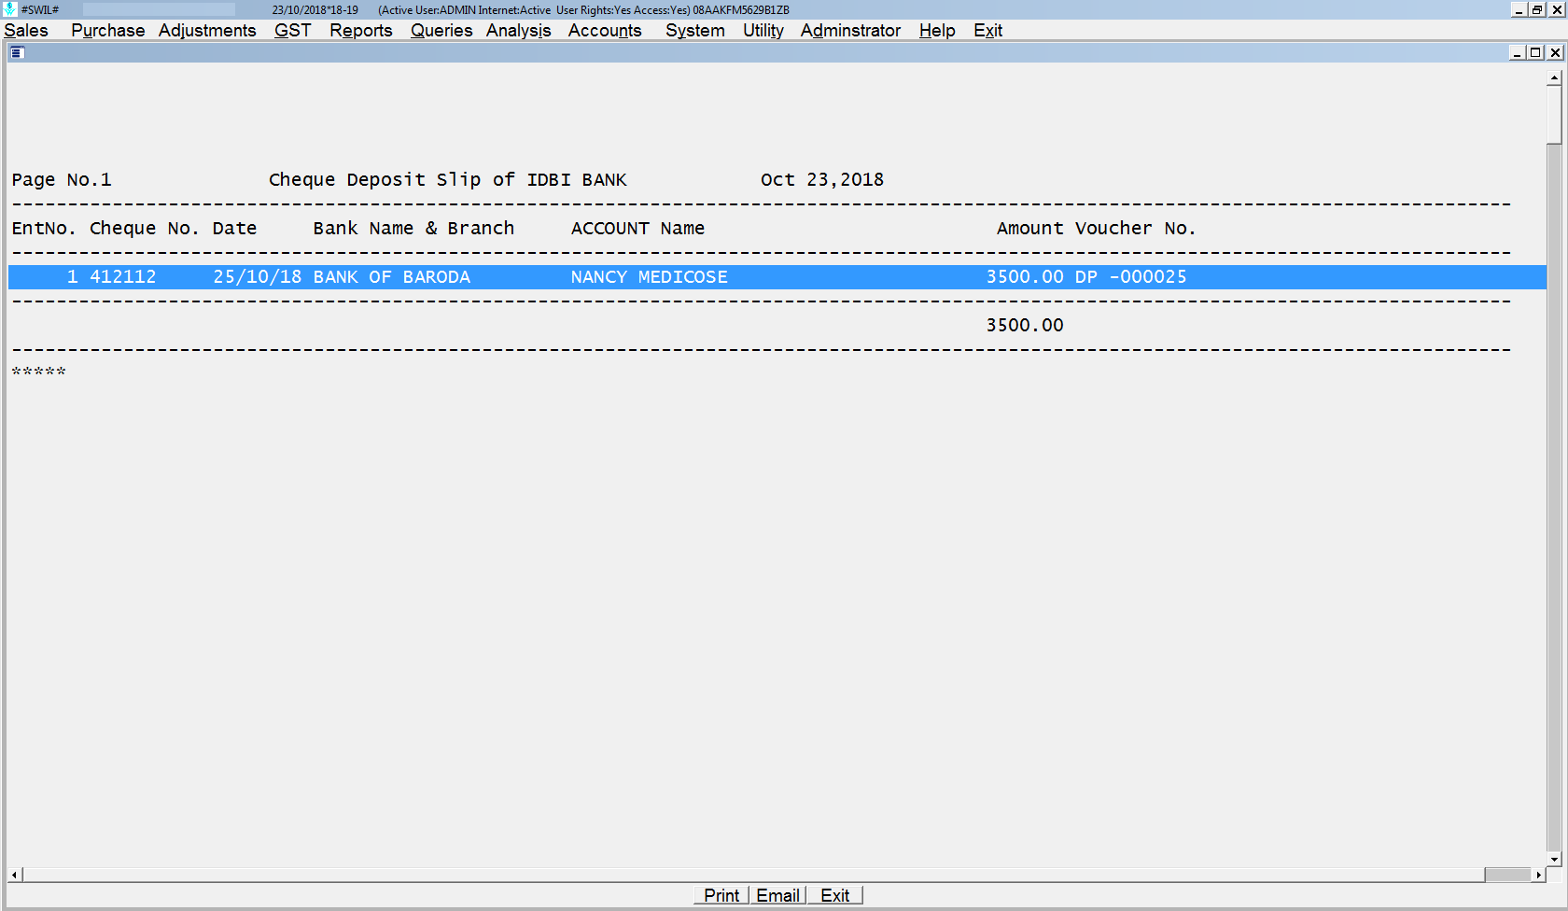Click the Amount column header
Viewport: 1568px width, 911px height.
(x=1030, y=229)
